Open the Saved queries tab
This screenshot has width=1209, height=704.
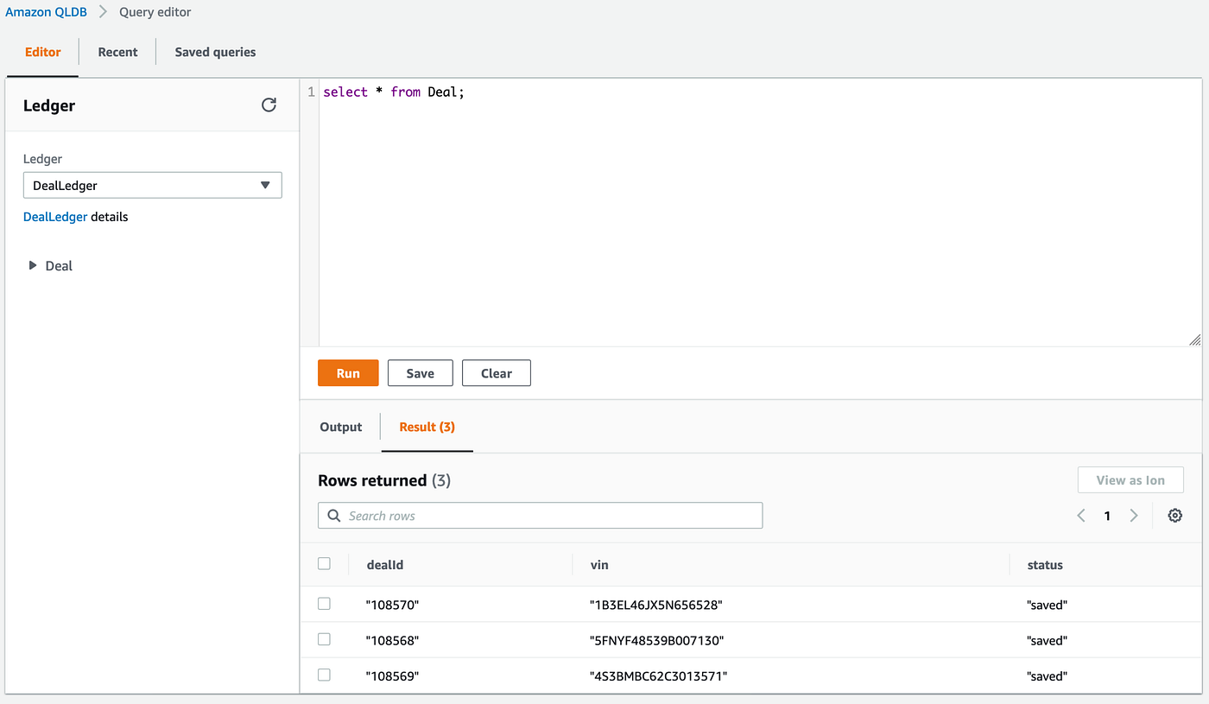214,52
